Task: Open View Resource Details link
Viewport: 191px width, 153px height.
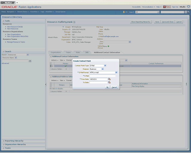Action: tap(15, 27)
